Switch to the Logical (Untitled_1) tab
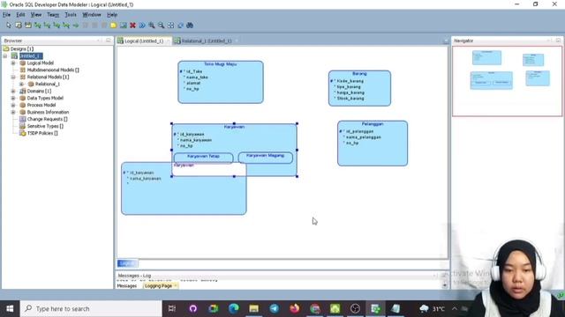Screen dimensions: 565x317 coord(143,41)
